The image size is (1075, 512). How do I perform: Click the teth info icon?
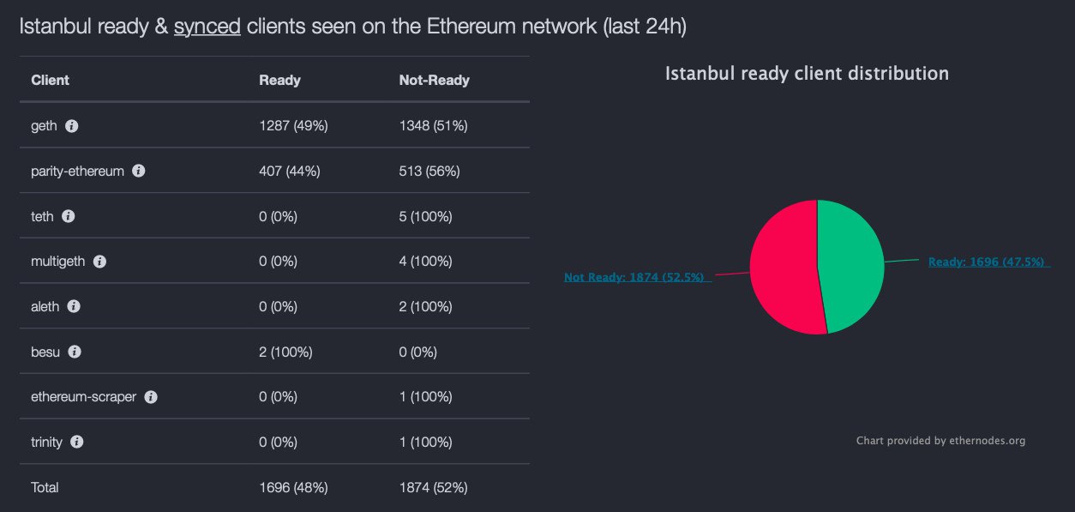pyautogui.click(x=69, y=216)
